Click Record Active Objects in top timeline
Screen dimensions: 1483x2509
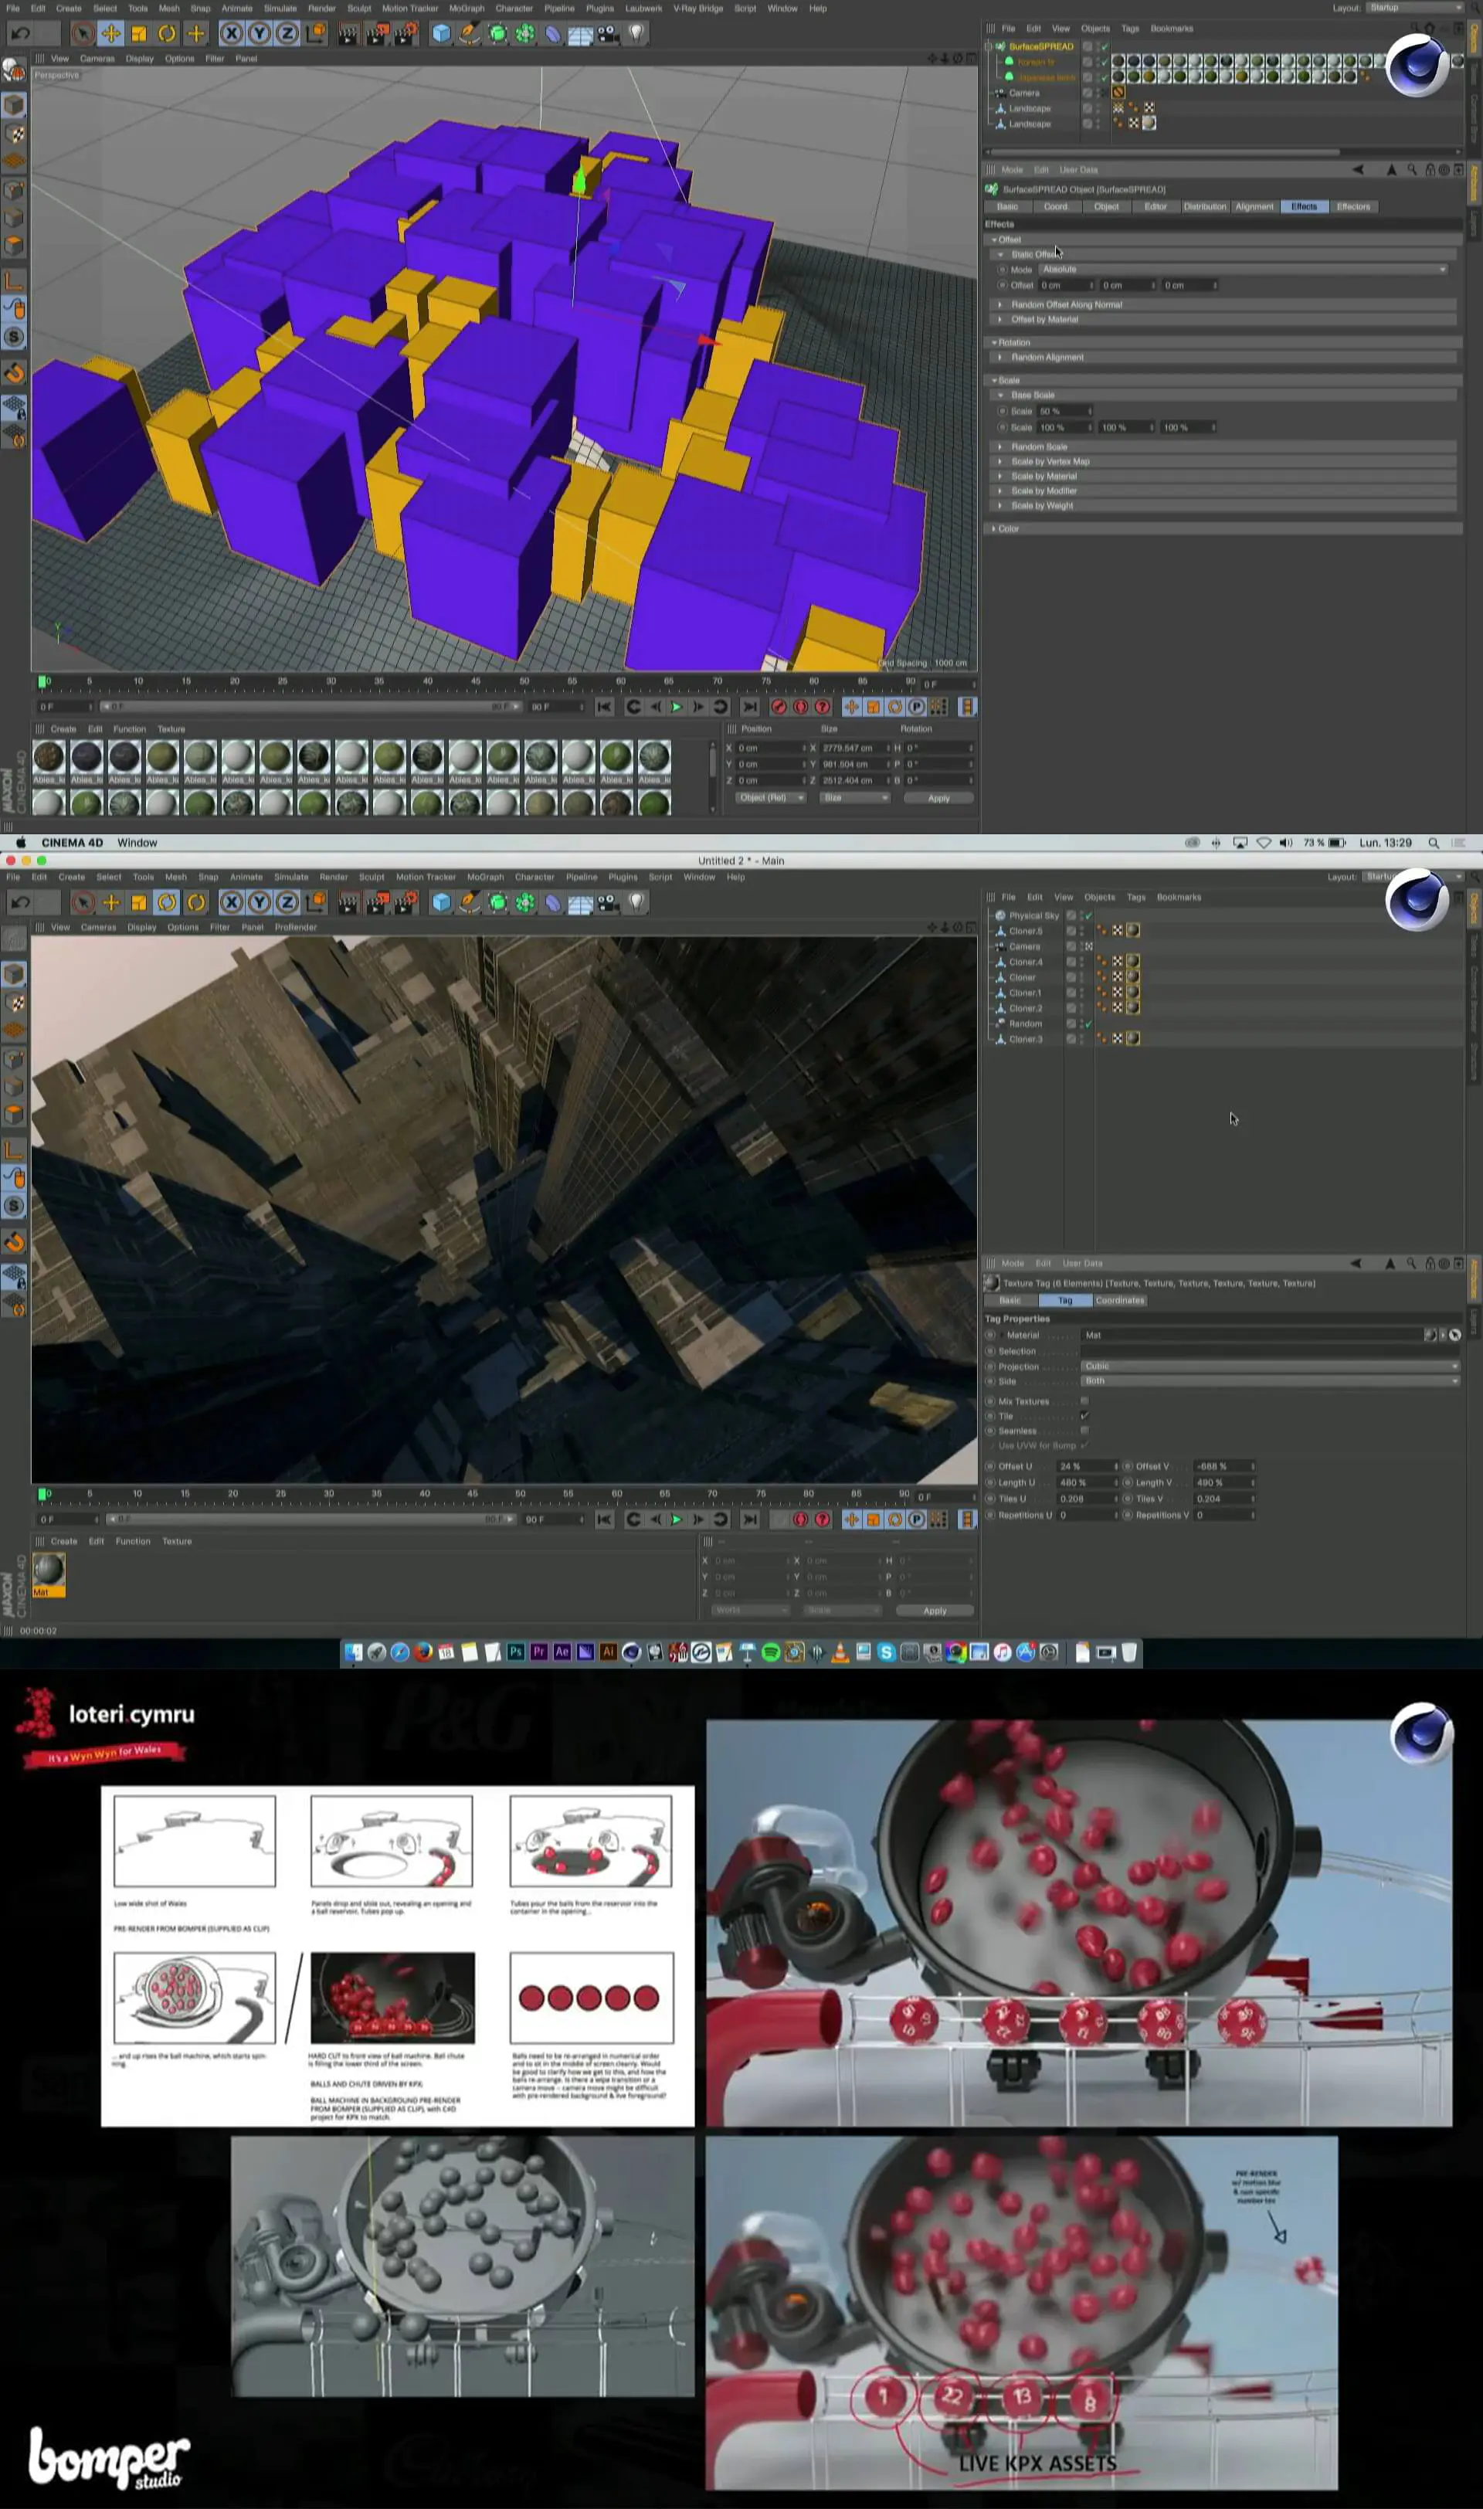tap(779, 707)
